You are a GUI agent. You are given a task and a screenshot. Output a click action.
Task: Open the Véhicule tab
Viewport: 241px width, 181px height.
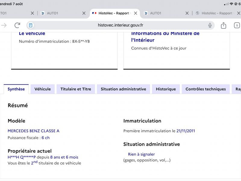coord(42,89)
